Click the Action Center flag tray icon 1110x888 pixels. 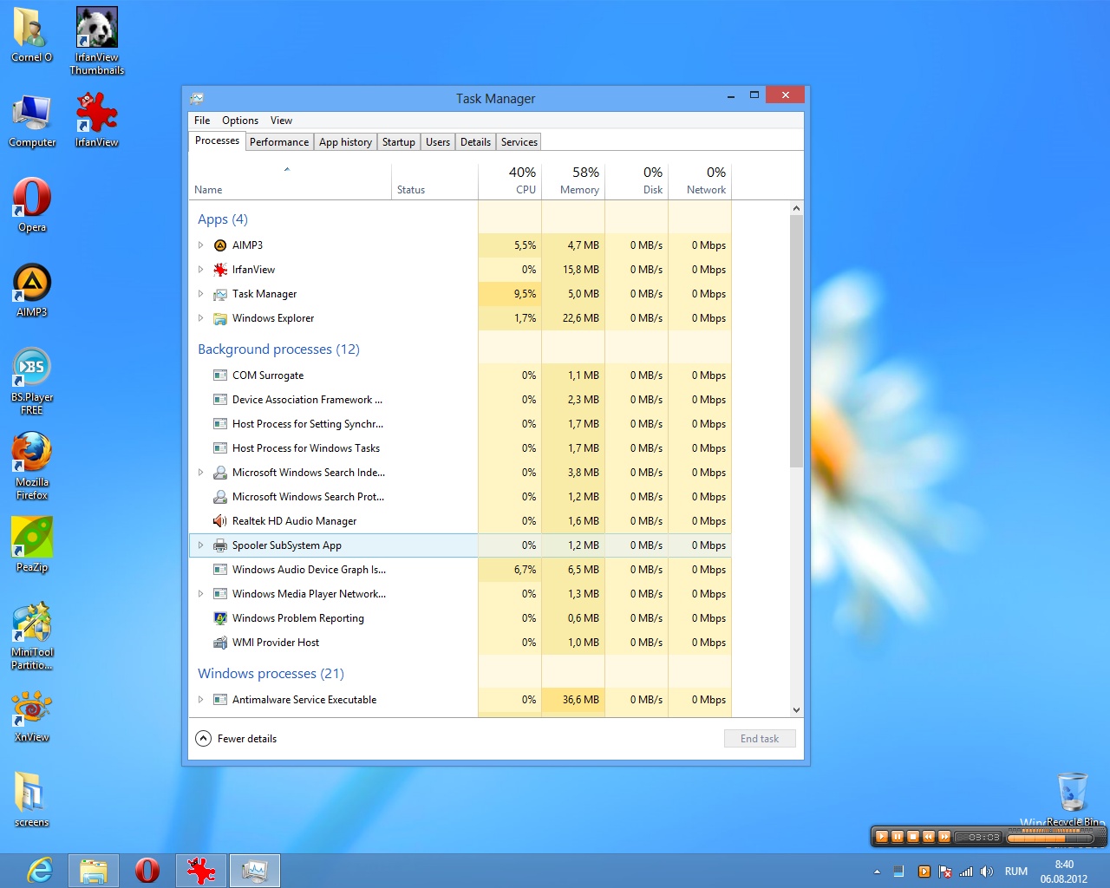coord(945,872)
